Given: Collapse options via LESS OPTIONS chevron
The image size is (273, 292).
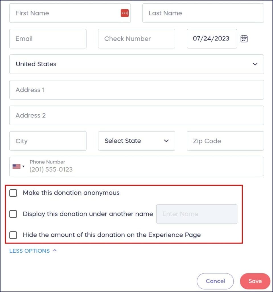Looking at the screenshot, I should pyautogui.click(x=55, y=250).
